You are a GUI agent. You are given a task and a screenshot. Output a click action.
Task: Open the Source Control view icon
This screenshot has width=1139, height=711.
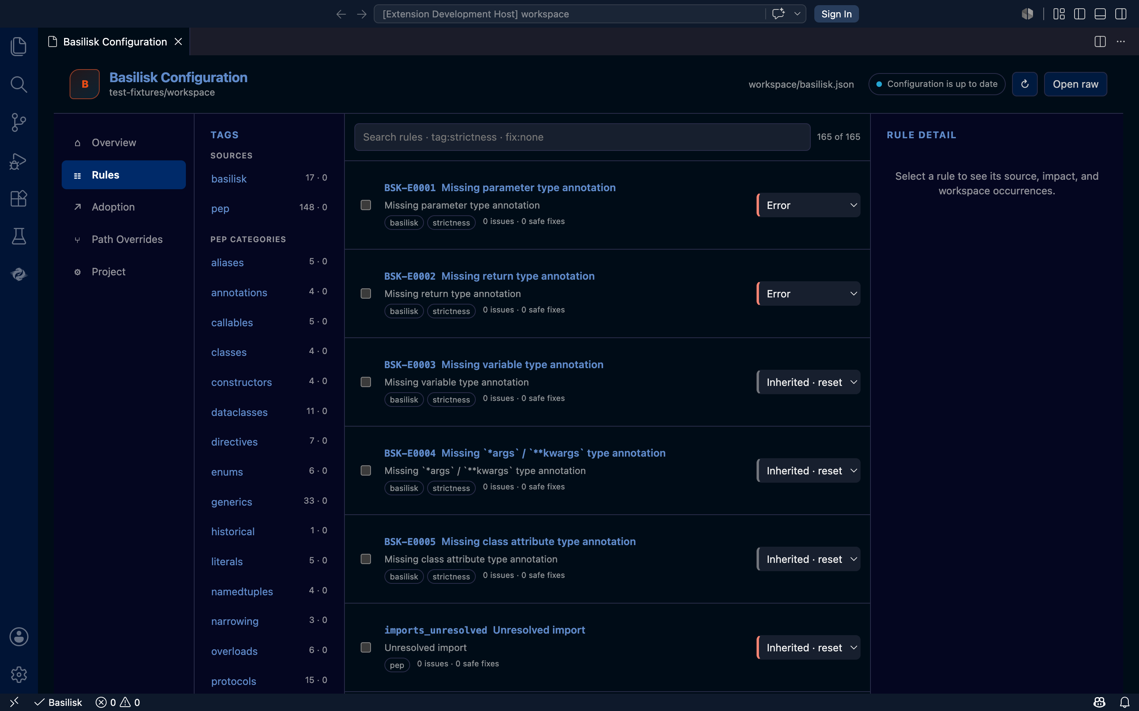(19, 122)
